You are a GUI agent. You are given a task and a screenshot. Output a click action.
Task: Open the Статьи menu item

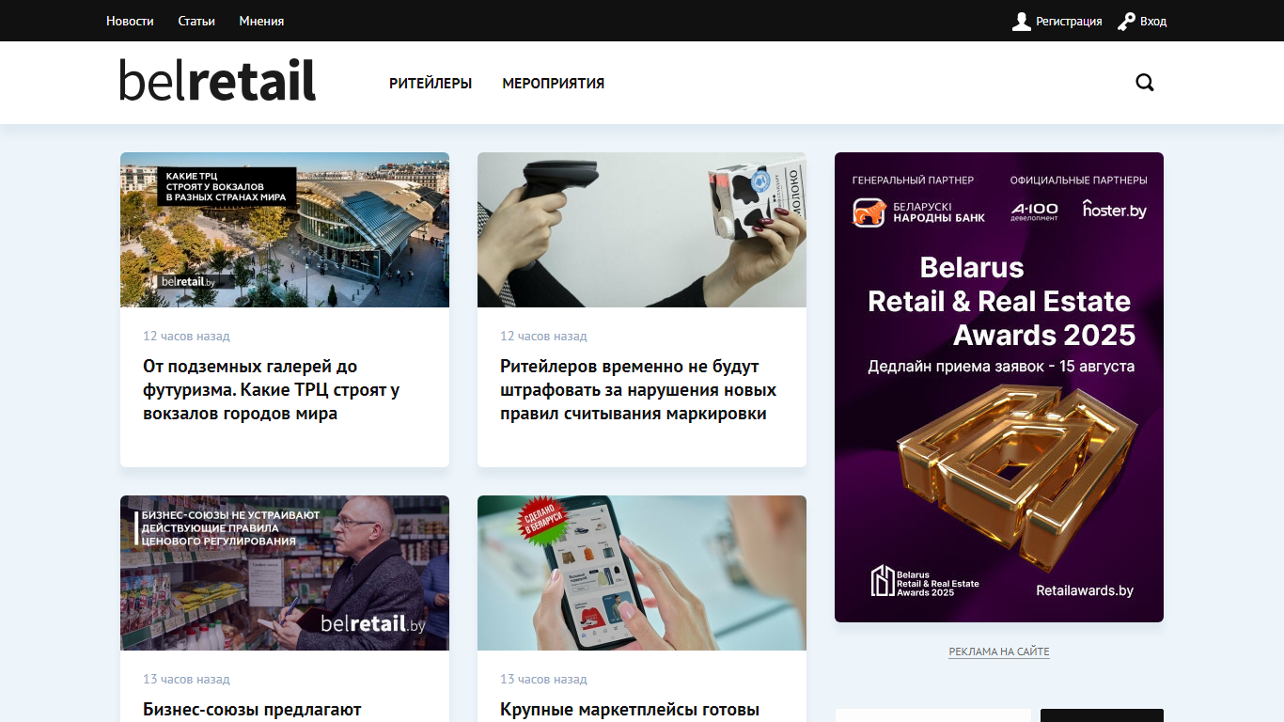[196, 21]
